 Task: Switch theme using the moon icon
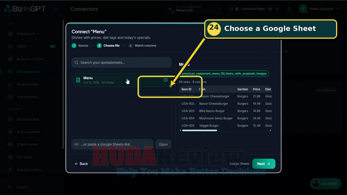[x=289, y=9]
